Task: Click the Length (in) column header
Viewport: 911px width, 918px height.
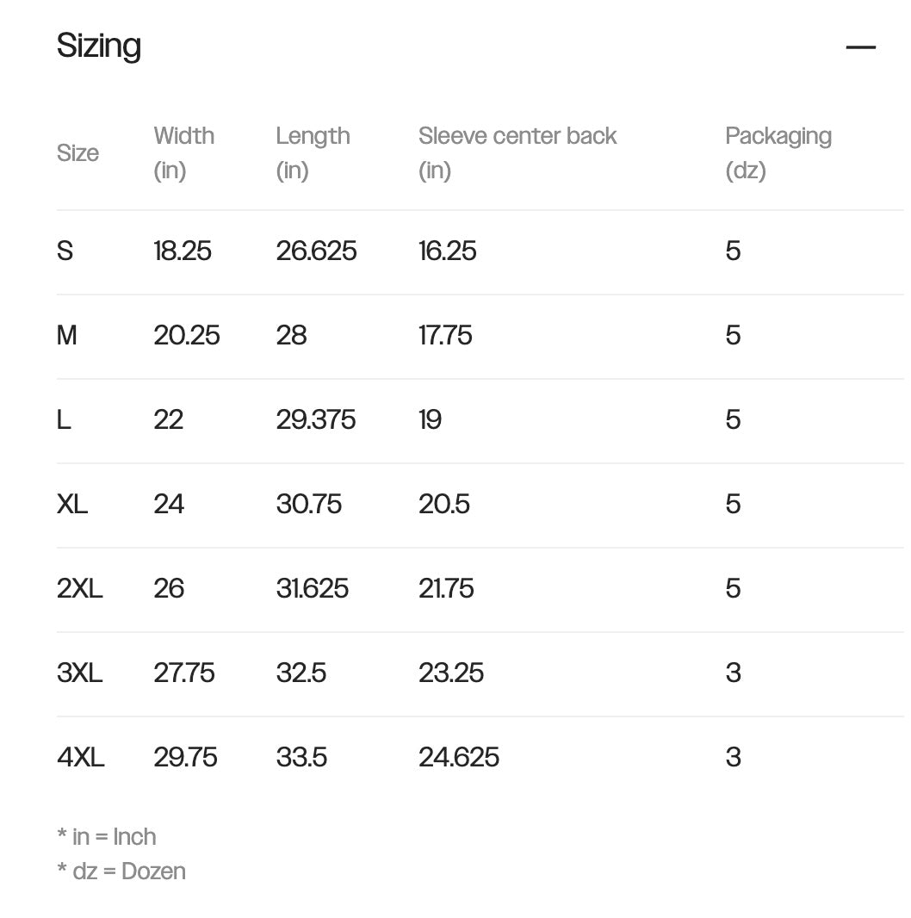Action: pyautogui.click(x=313, y=152)
